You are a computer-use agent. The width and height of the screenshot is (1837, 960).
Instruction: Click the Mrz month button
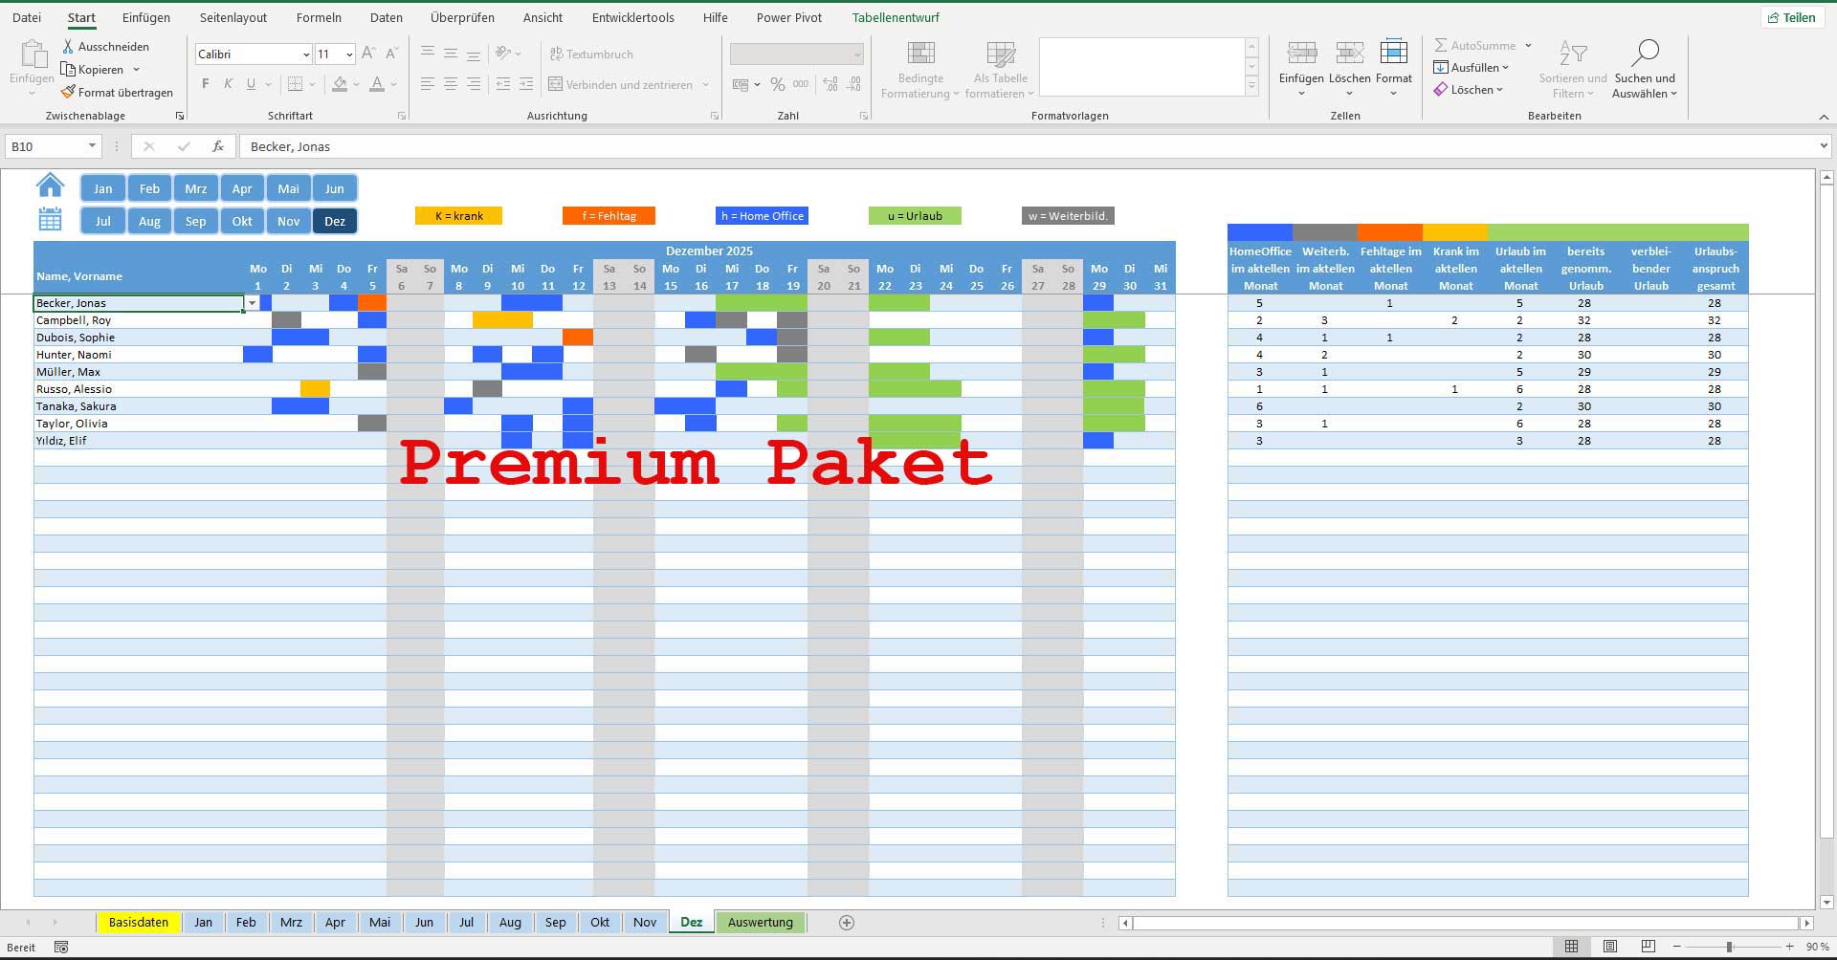(195, 188)
